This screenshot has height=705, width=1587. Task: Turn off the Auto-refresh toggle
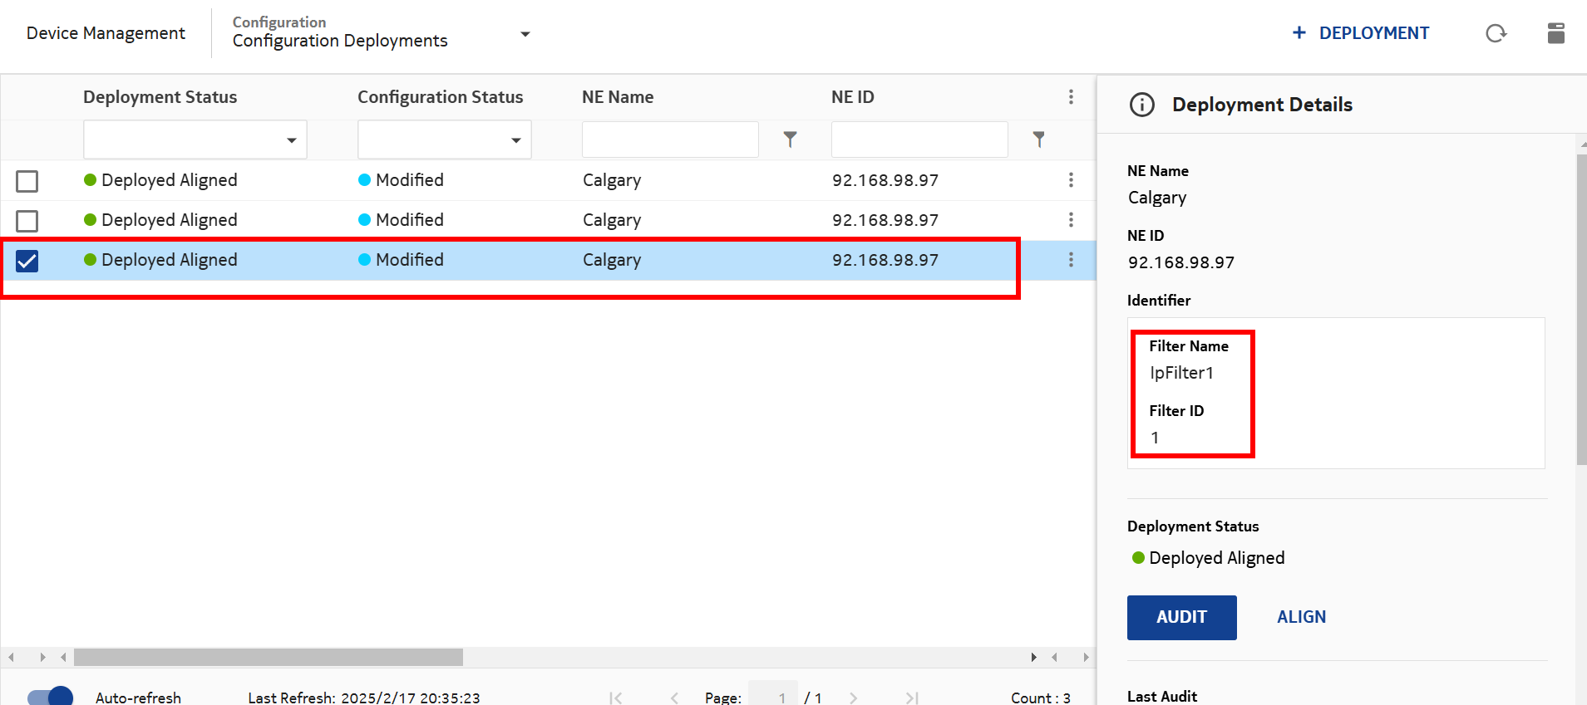tap(51, 696)
